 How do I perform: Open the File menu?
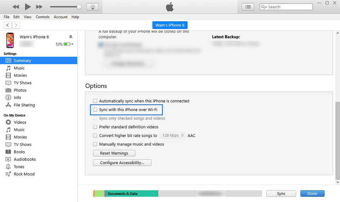point(7,17)
